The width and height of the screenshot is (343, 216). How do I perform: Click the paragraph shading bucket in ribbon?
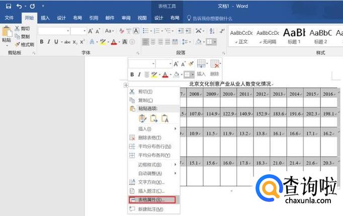pyautogui.click(x=199, y=42)
